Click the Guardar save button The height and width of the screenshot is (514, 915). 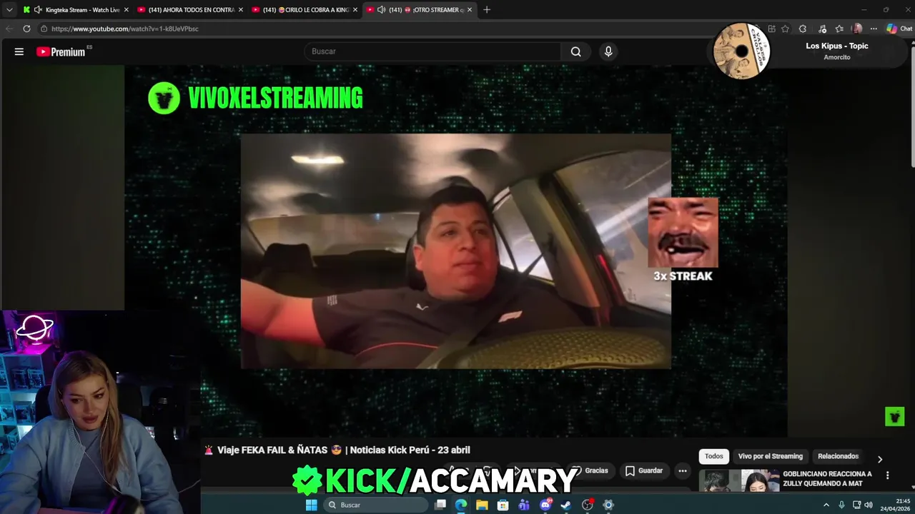coord(644,471)
